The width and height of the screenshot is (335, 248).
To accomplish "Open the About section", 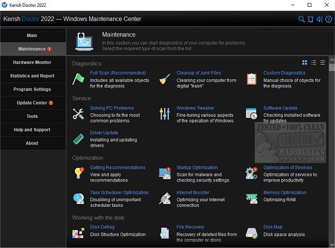I will [33, 143].
